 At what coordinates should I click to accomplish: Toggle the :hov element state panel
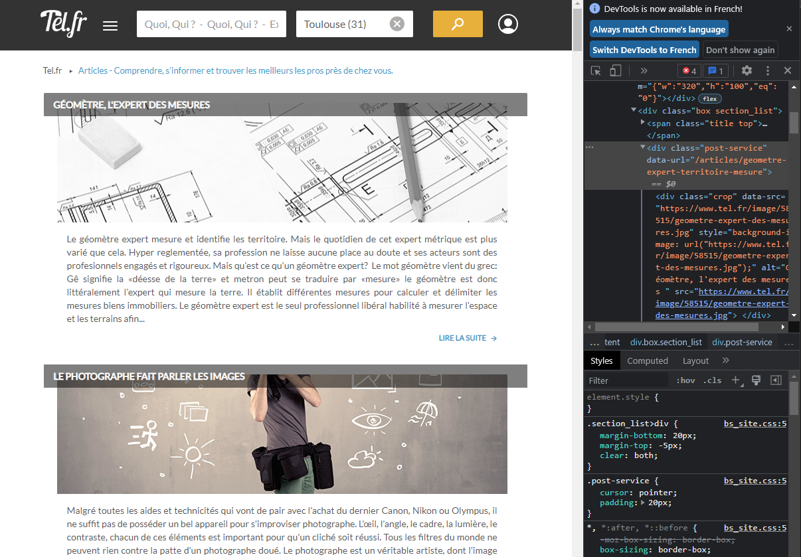[x=685, y=380]
